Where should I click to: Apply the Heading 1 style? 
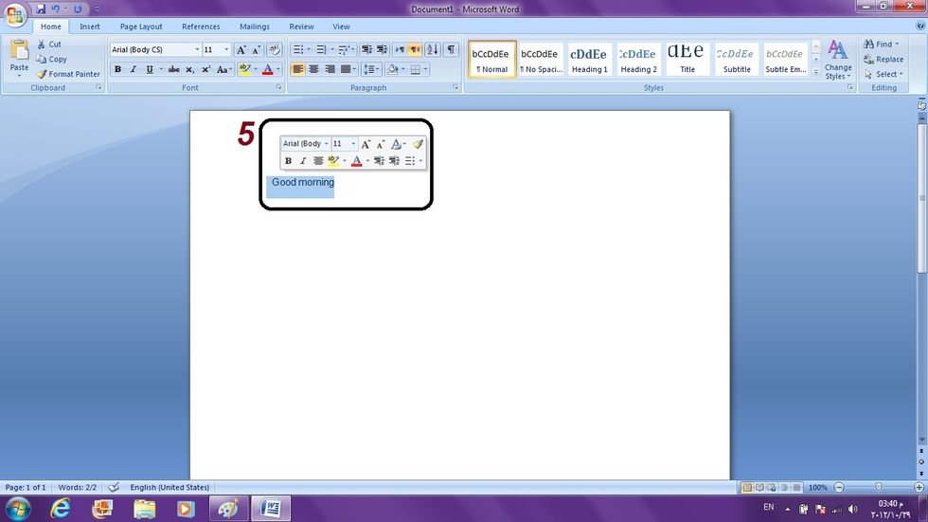tap(589, 59)
